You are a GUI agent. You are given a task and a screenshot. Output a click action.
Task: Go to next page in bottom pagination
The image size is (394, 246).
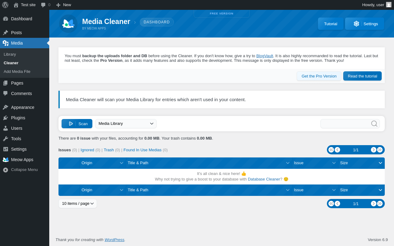tap(374, 204)
